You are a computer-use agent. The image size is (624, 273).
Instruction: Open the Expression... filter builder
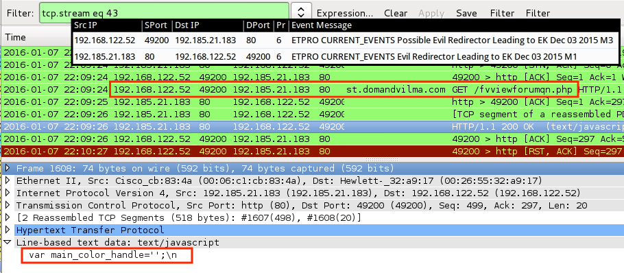[345, 13]
